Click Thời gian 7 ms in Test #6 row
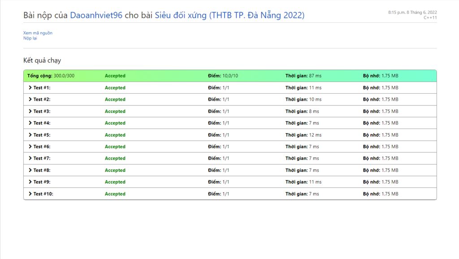The width and height of the screenshot is (459, 259). click(302, 147)
